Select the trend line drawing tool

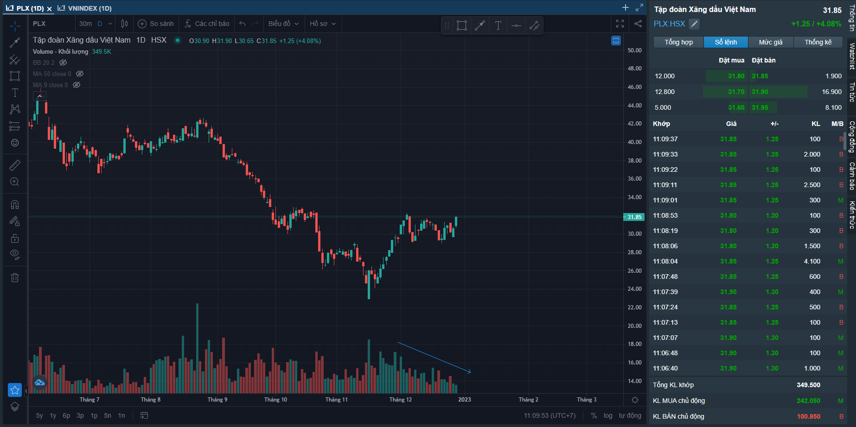coord(15,43)
